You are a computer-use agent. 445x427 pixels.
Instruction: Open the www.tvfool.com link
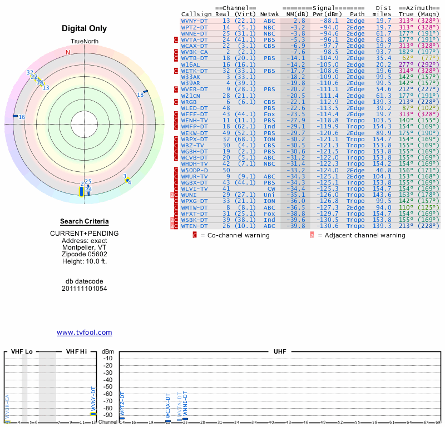[x=84, y=332]
